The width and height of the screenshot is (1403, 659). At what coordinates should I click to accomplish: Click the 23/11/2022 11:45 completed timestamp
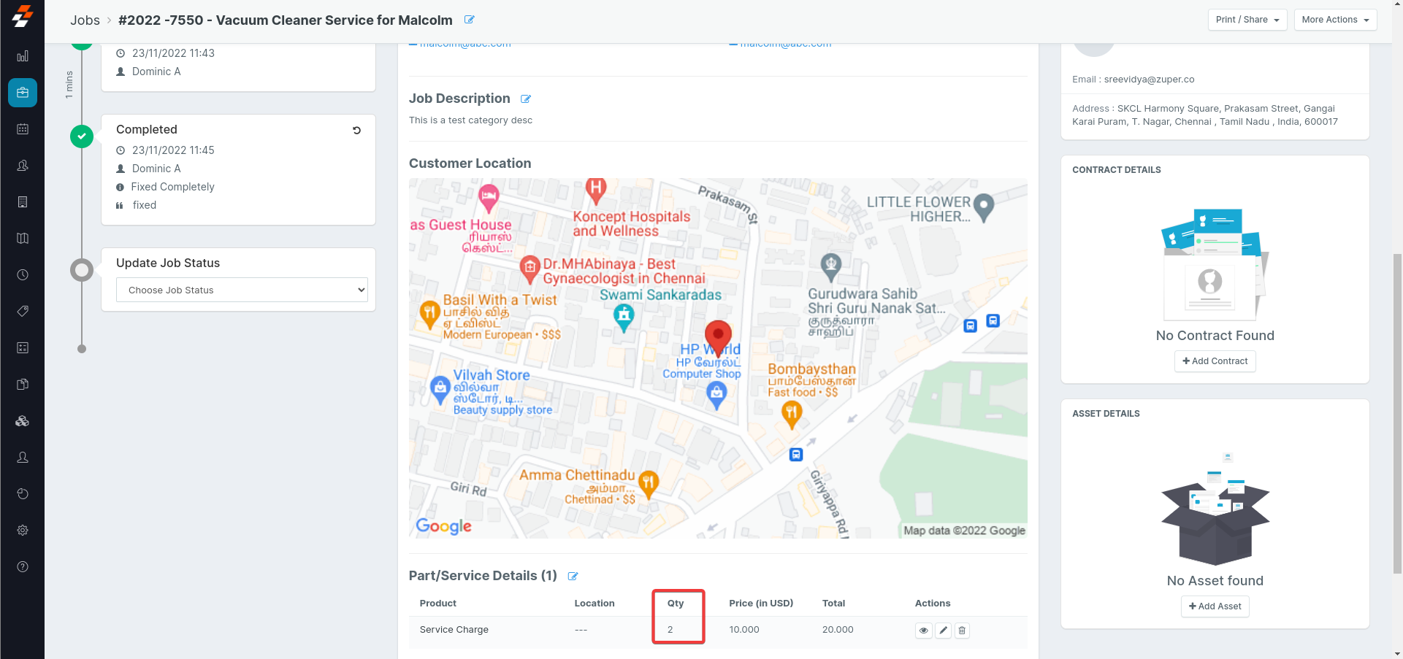coord(173,150)
